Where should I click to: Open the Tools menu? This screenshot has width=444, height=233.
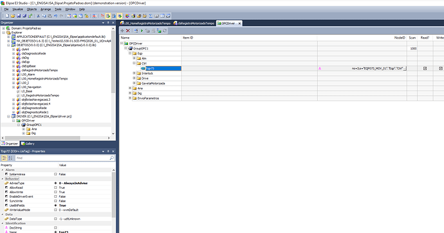tap(58, 10)
